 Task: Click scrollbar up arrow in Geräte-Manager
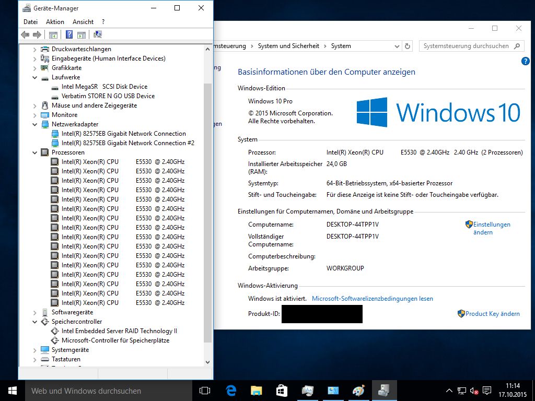207,49
